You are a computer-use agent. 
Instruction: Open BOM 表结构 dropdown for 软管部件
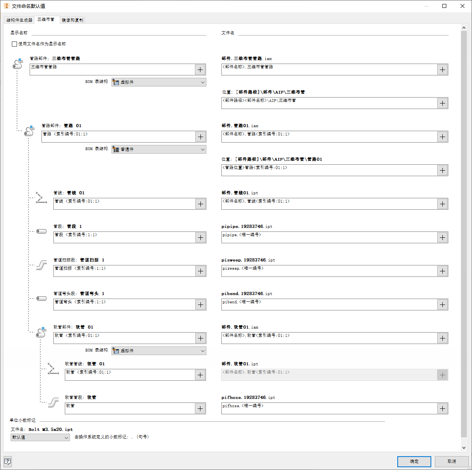click(159, 351)
